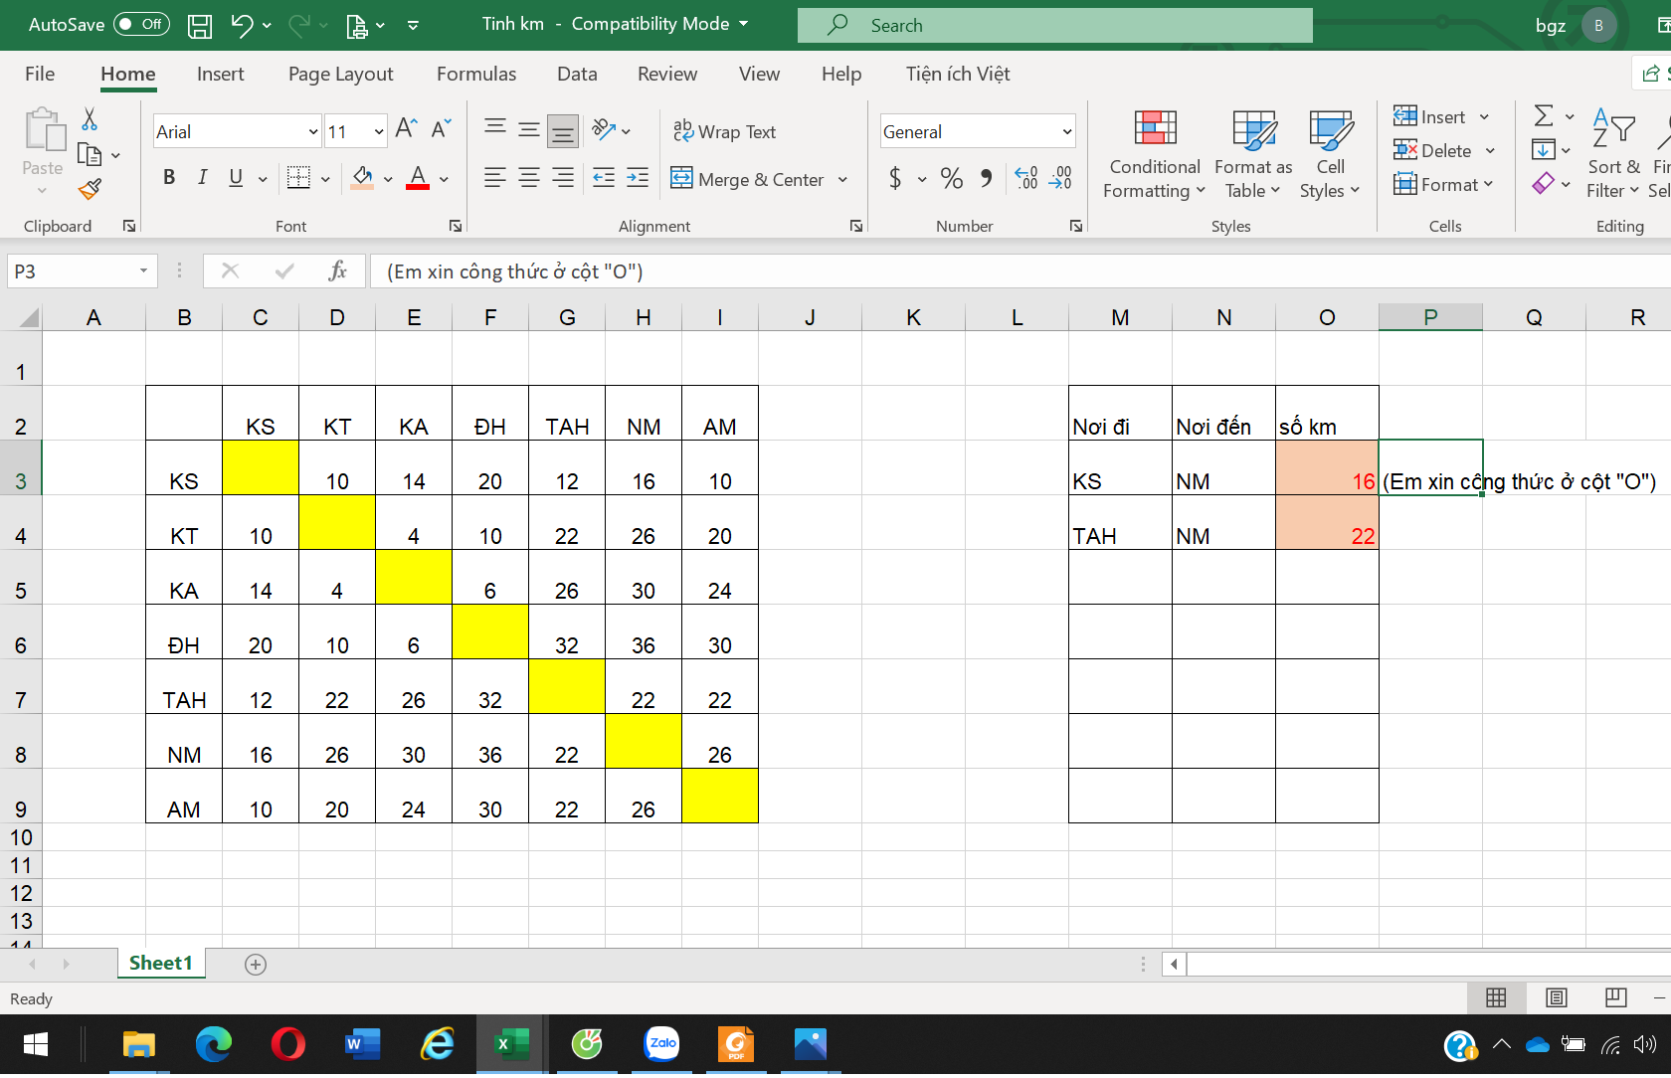Open Zalo from the taskbar
1671x1078 pixels.
click(x=661, y=1044)
